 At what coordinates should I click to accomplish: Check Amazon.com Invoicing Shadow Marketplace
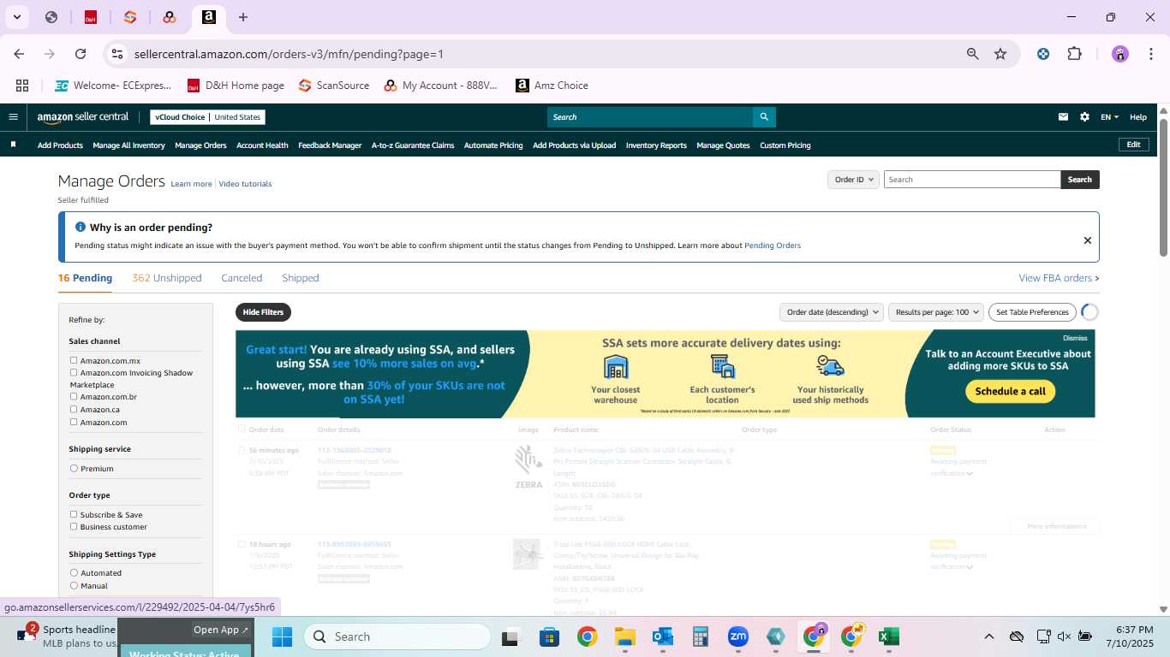[x=74, y=373]
